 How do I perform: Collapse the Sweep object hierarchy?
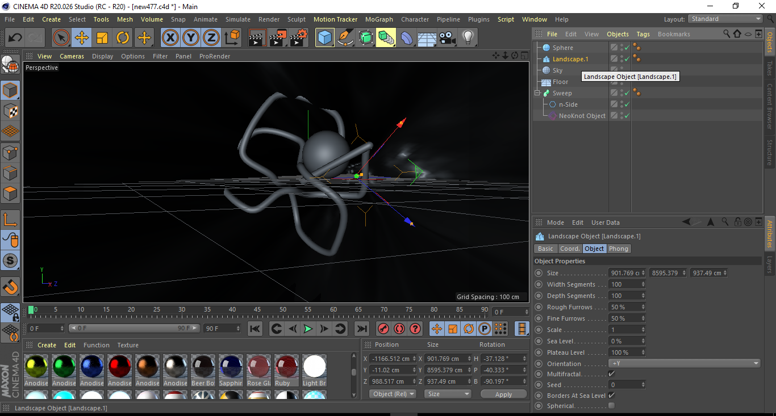[x=537, y=93]
